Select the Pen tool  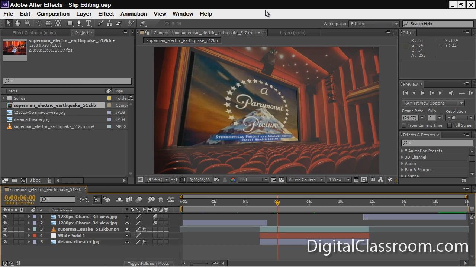pyautogui.click(x=79, y=23)
